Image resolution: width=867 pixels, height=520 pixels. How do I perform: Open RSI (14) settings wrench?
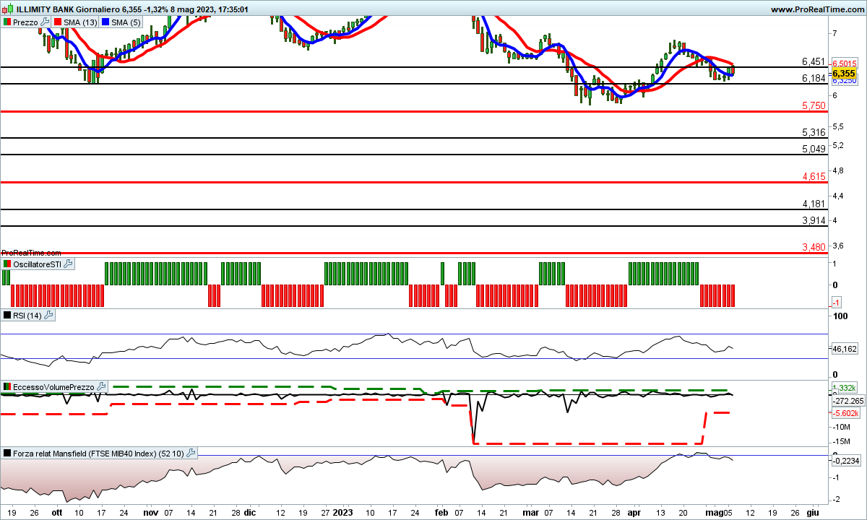[49, 315]
